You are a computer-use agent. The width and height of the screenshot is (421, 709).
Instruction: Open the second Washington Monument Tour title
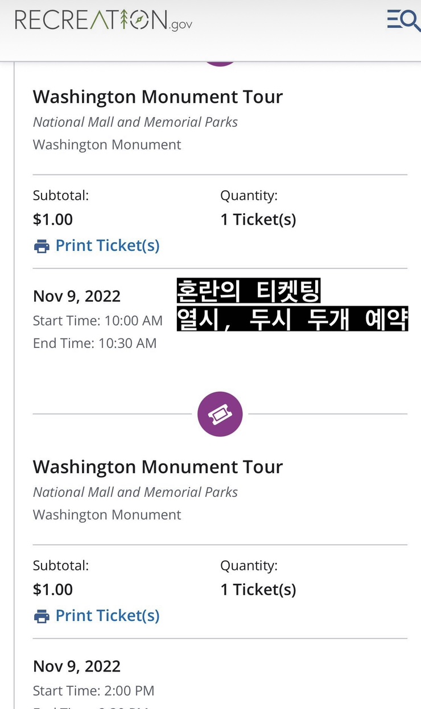point(158,467)
